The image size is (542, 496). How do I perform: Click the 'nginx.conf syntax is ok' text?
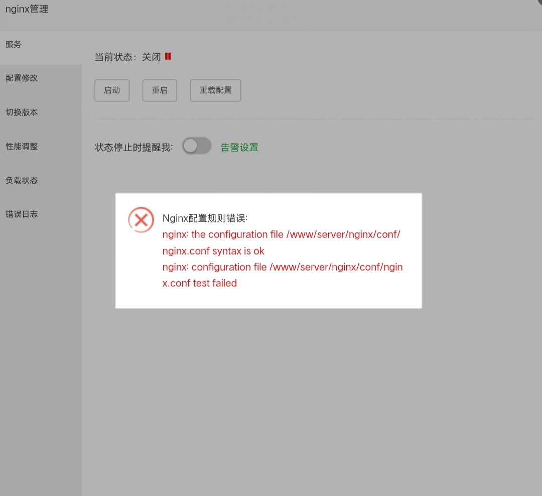(x=213, y=251)
